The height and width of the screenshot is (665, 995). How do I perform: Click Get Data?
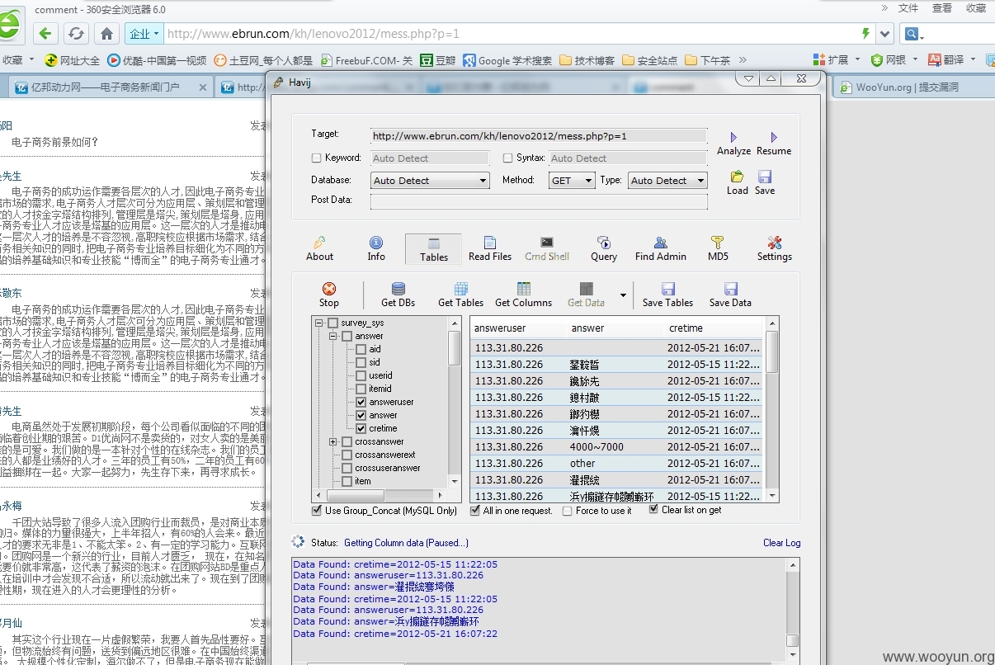point(587,295)
